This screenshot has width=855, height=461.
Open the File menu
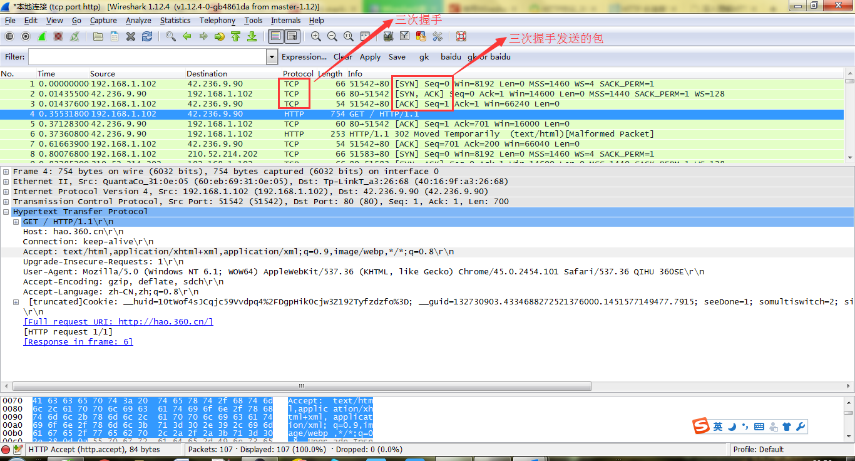point(10,21)
